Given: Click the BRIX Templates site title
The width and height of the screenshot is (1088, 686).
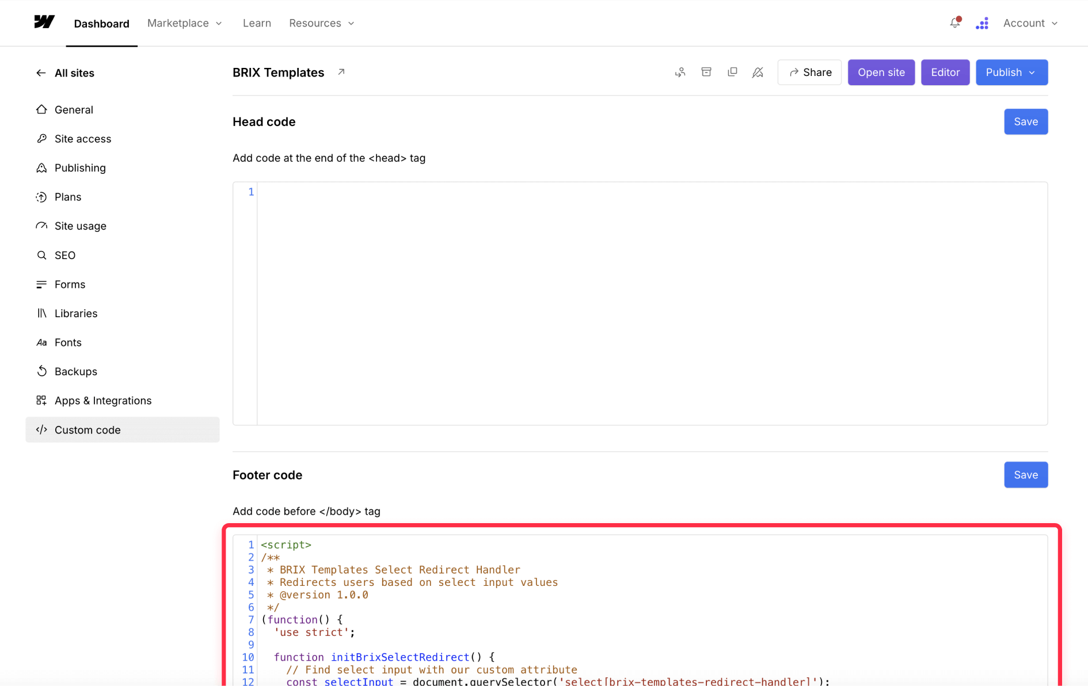Looking at the screenshot, I should [x=279, y=73].
